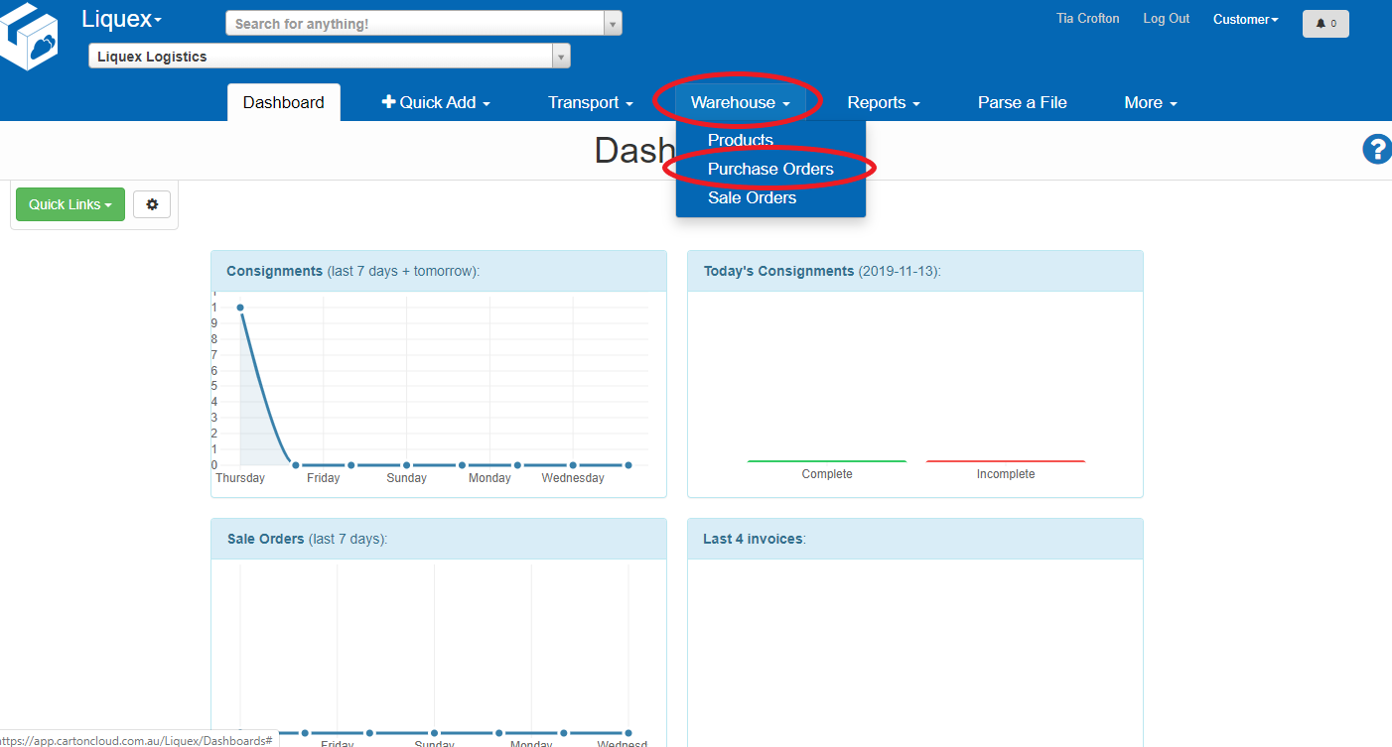Expand the Quick Links dropdown
Image resolution: width=1392 pixels, height=747 pixels.
(x=70, y=204)
